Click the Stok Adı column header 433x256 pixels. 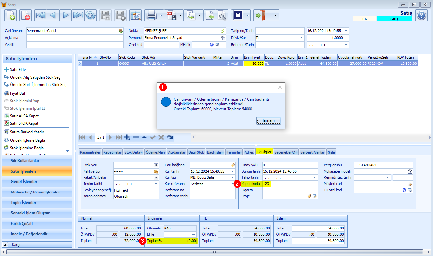(162, 57)
